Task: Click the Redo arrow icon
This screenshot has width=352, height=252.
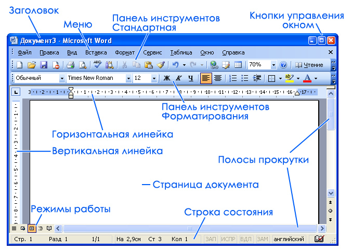Action: 193,65
